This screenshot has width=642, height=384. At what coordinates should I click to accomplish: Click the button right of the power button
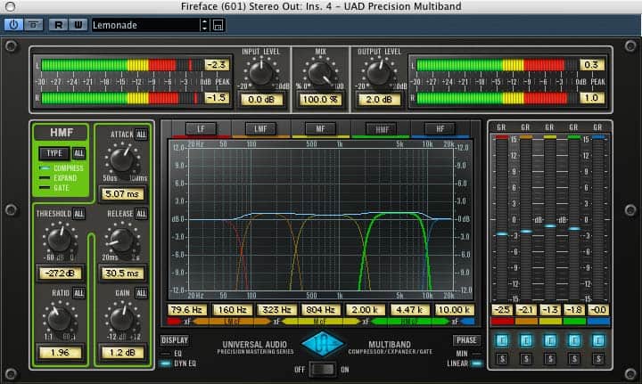[34, 25]
